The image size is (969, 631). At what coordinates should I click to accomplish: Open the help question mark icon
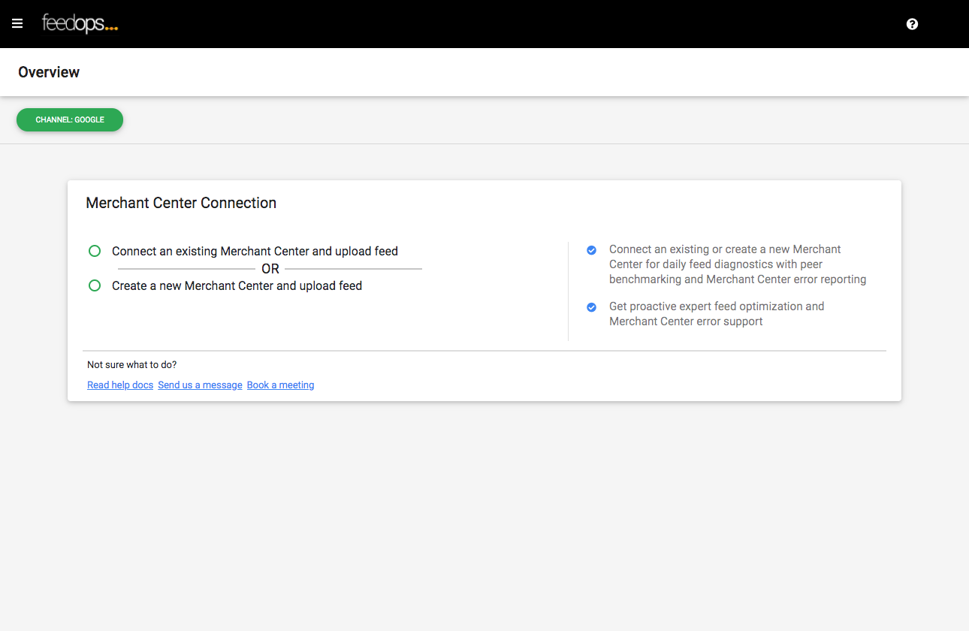912,24
